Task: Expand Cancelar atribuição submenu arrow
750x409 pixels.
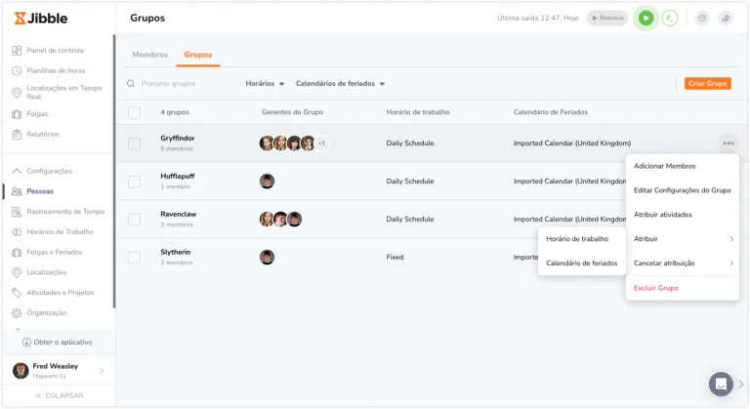Action: (731, 264)
